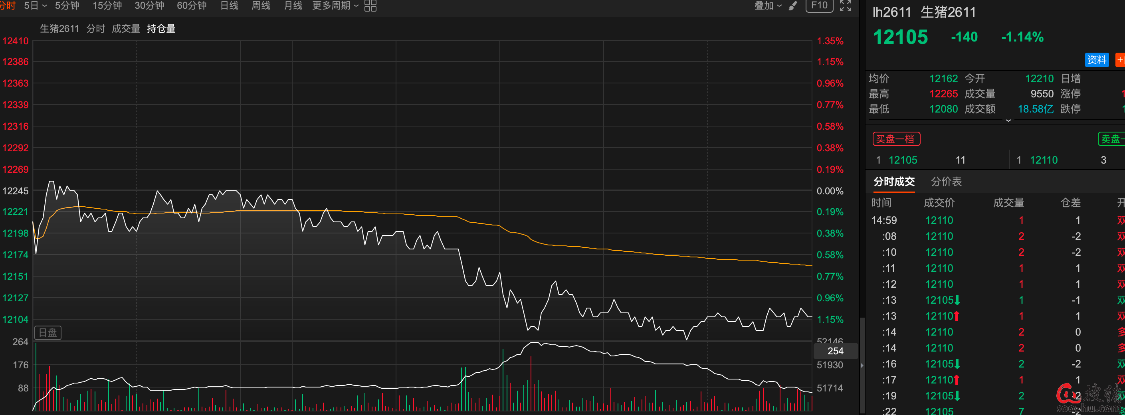Toggle the 持仓量 open interest indicator
The image size is (1125, 415).
[x=161, y=29]
